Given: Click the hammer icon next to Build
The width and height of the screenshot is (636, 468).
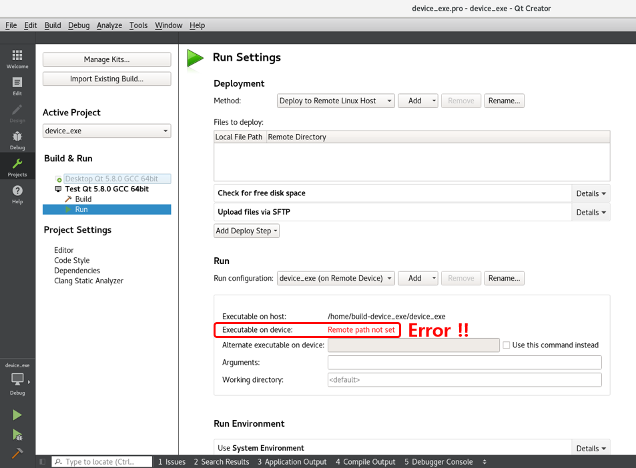Looking at the screenshot, I should [69, 199].
